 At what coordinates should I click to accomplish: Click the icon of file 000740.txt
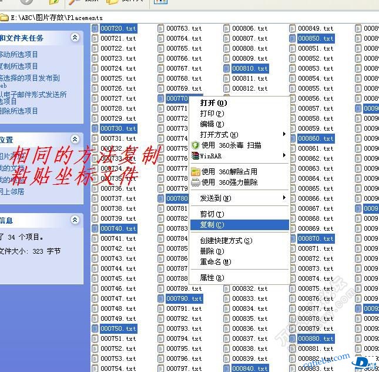[x=95, y=228]
